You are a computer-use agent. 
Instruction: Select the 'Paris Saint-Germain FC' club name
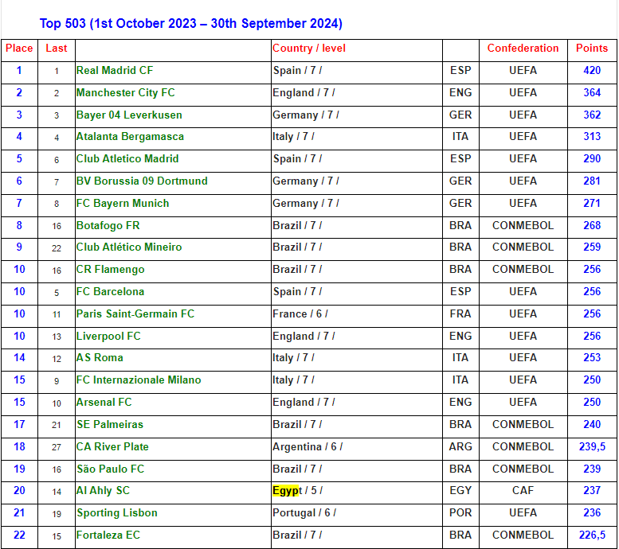(135, 314)
